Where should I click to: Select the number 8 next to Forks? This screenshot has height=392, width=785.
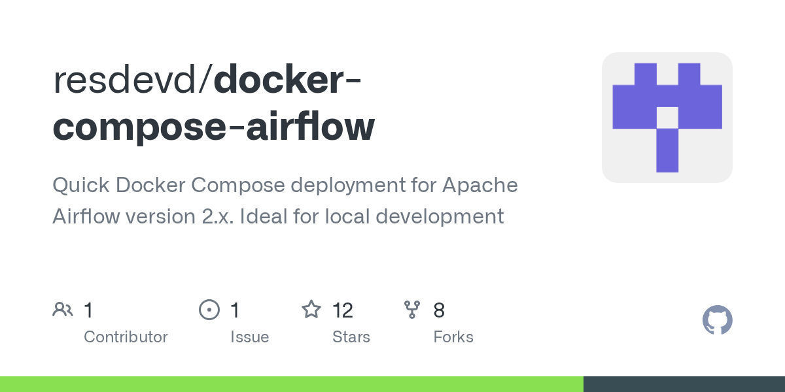pos(439,310)
